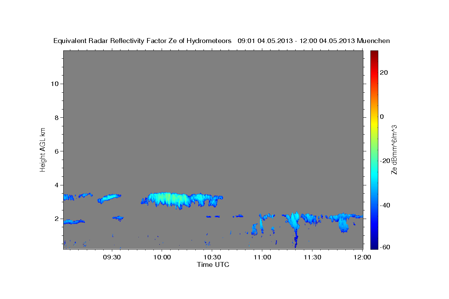
Task: Click the height tick label '10'
Action: point(54,84)
